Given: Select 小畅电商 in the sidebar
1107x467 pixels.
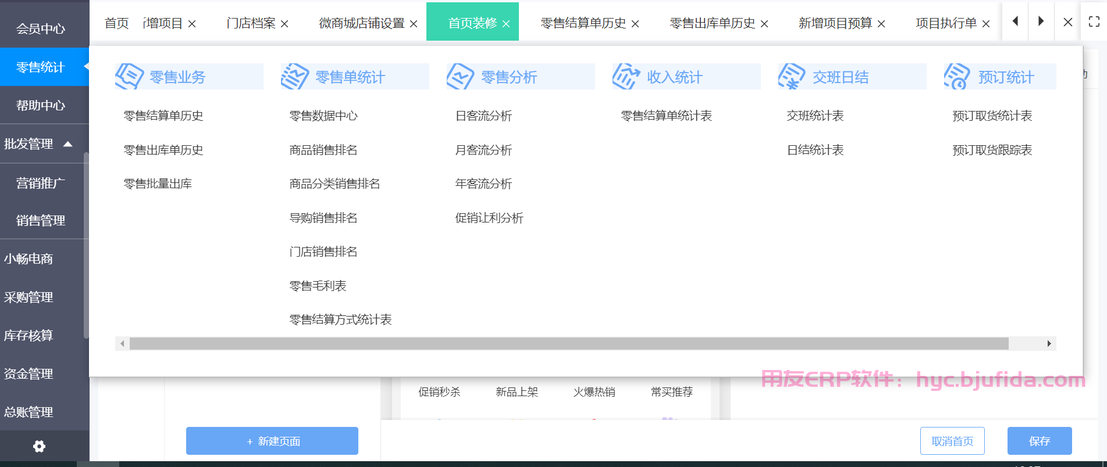Looking at the screenshot, I should click(x=29, y=258).
